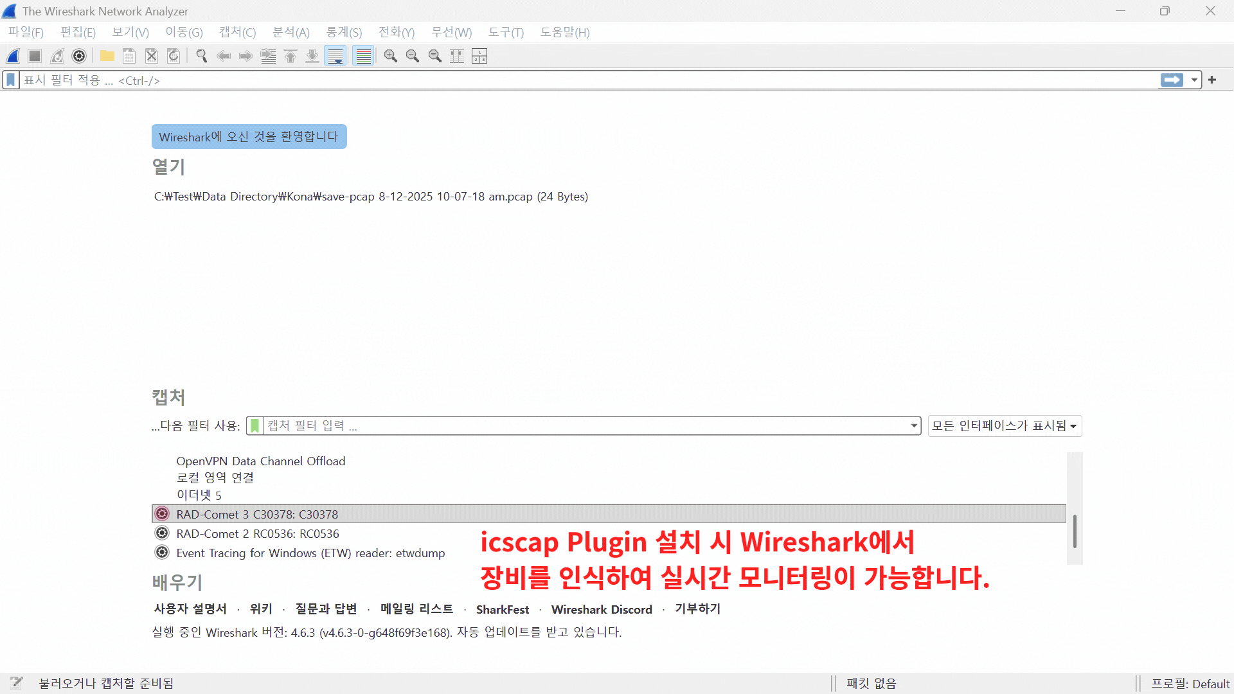Image resolution: width=1234 pixels, height=694 pixels.
Task: Click the interface list scrollbar thumb
Action: tap(1075, 531)
